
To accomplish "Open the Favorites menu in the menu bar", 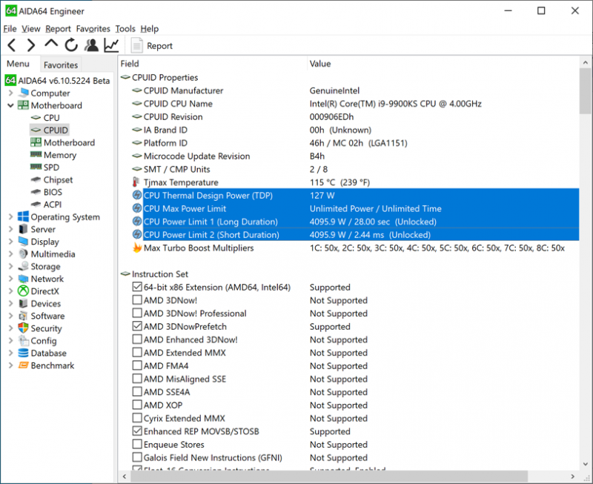I will pyautogui.click(x=93, y=29).
